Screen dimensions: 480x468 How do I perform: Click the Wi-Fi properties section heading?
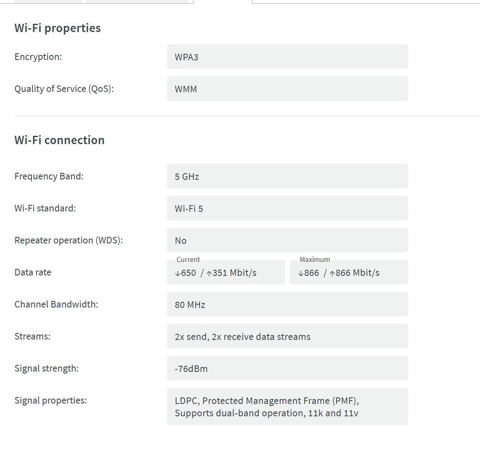click(x=58, y=28)
